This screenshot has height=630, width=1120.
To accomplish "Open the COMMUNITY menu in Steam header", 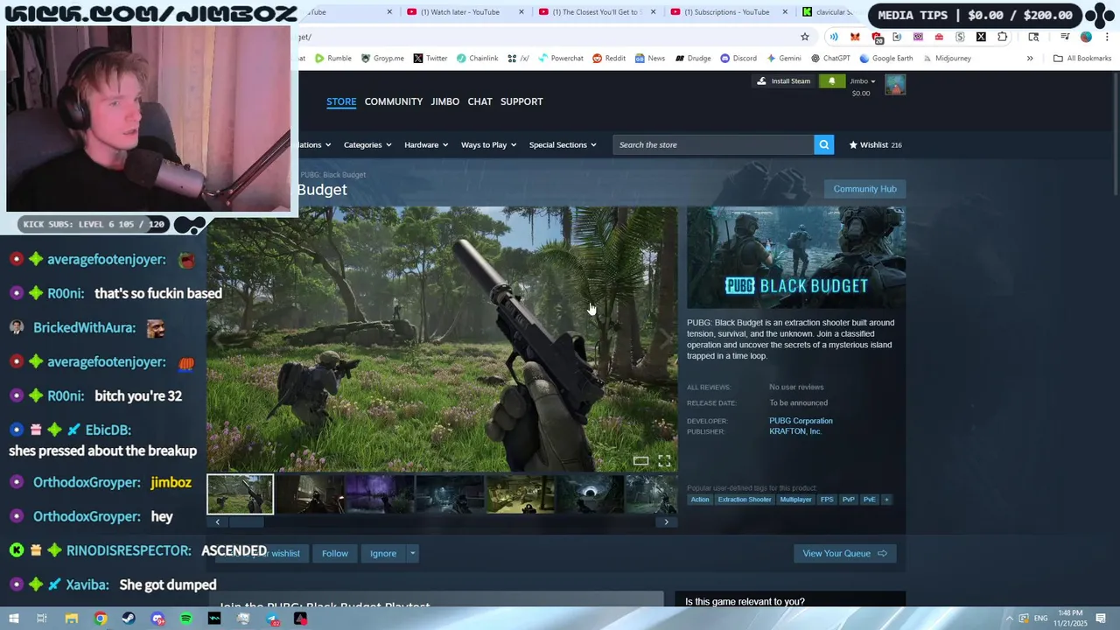I will click(x=394, y=101).
